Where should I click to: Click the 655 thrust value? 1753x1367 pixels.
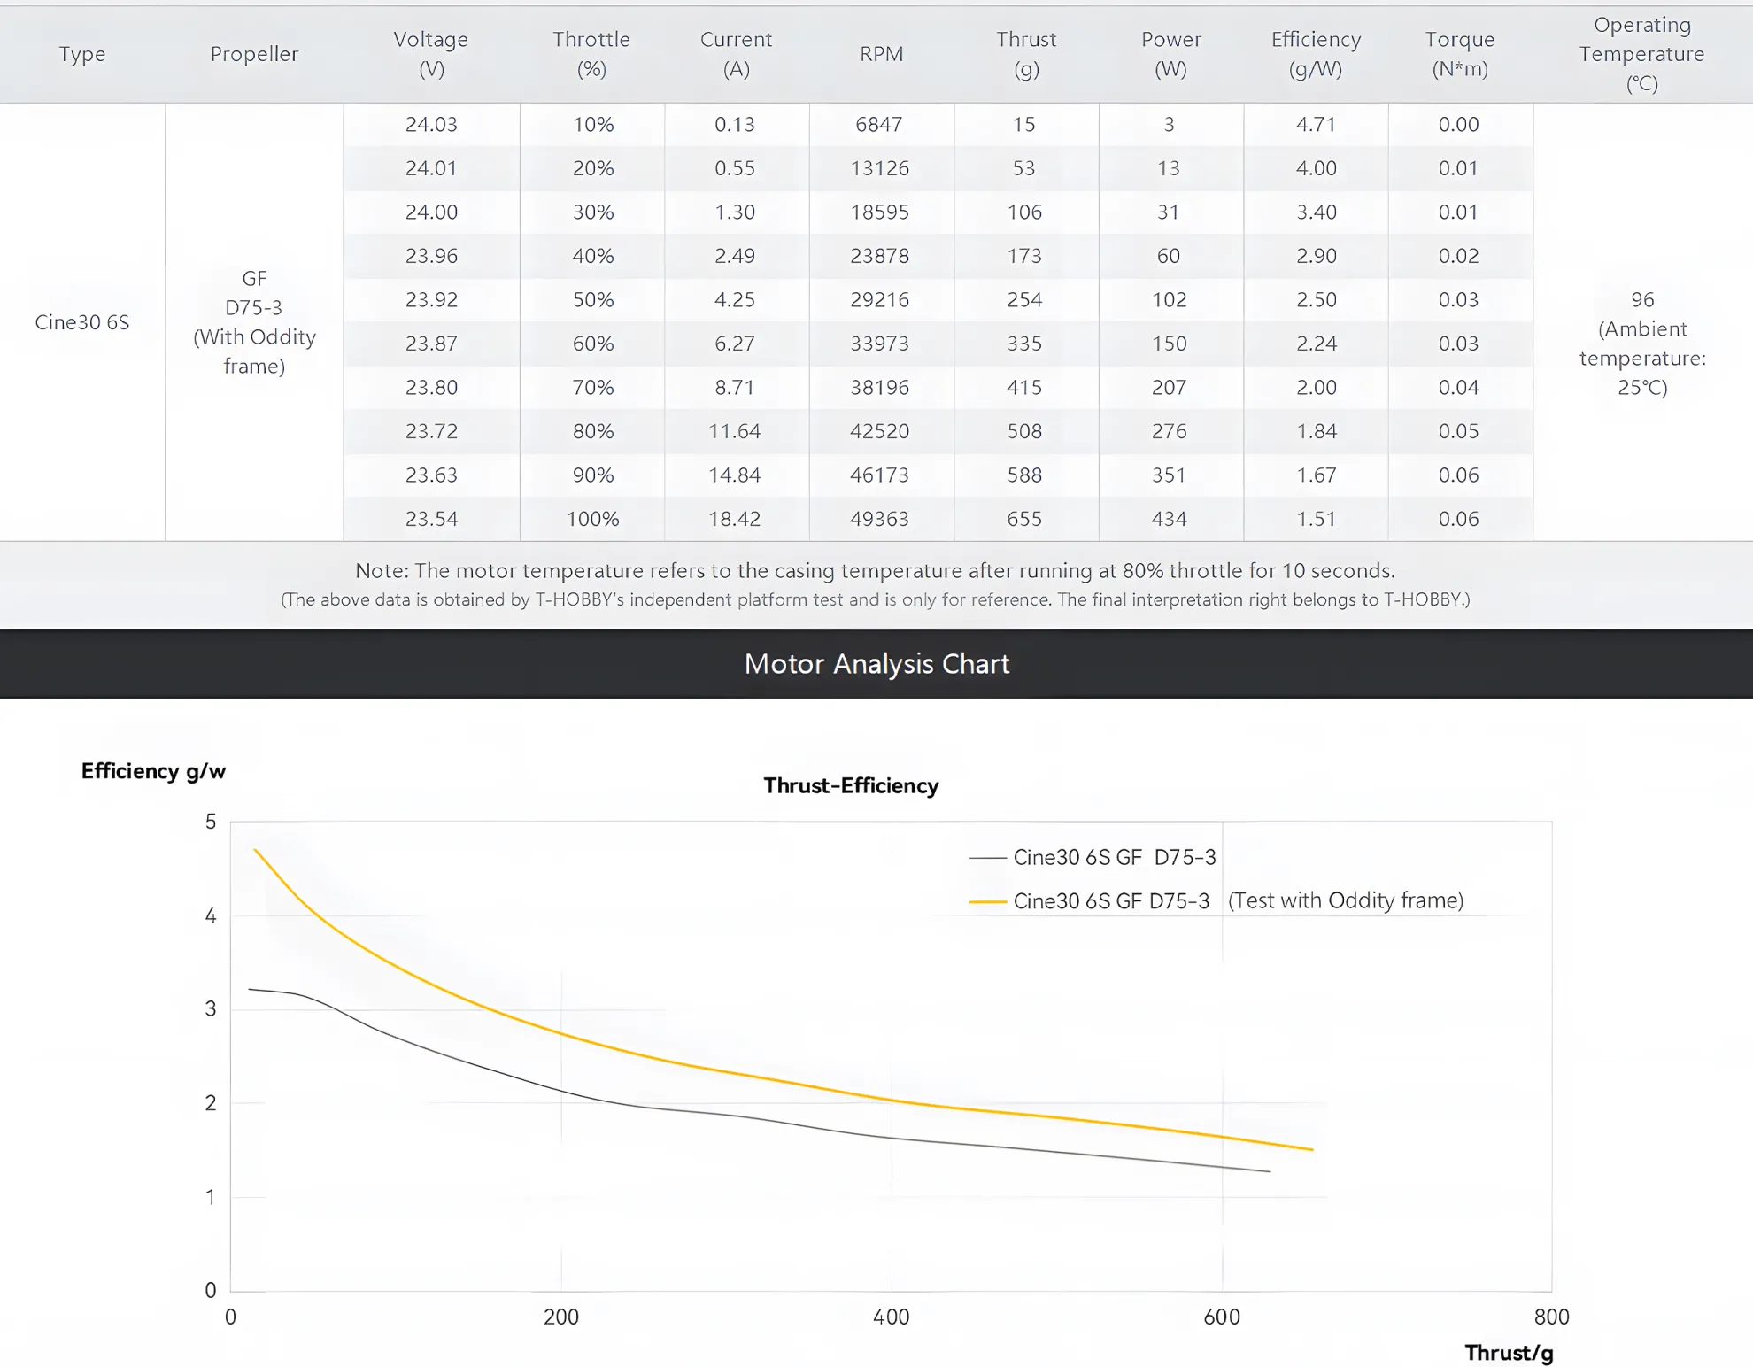(x=1024, y=519)
